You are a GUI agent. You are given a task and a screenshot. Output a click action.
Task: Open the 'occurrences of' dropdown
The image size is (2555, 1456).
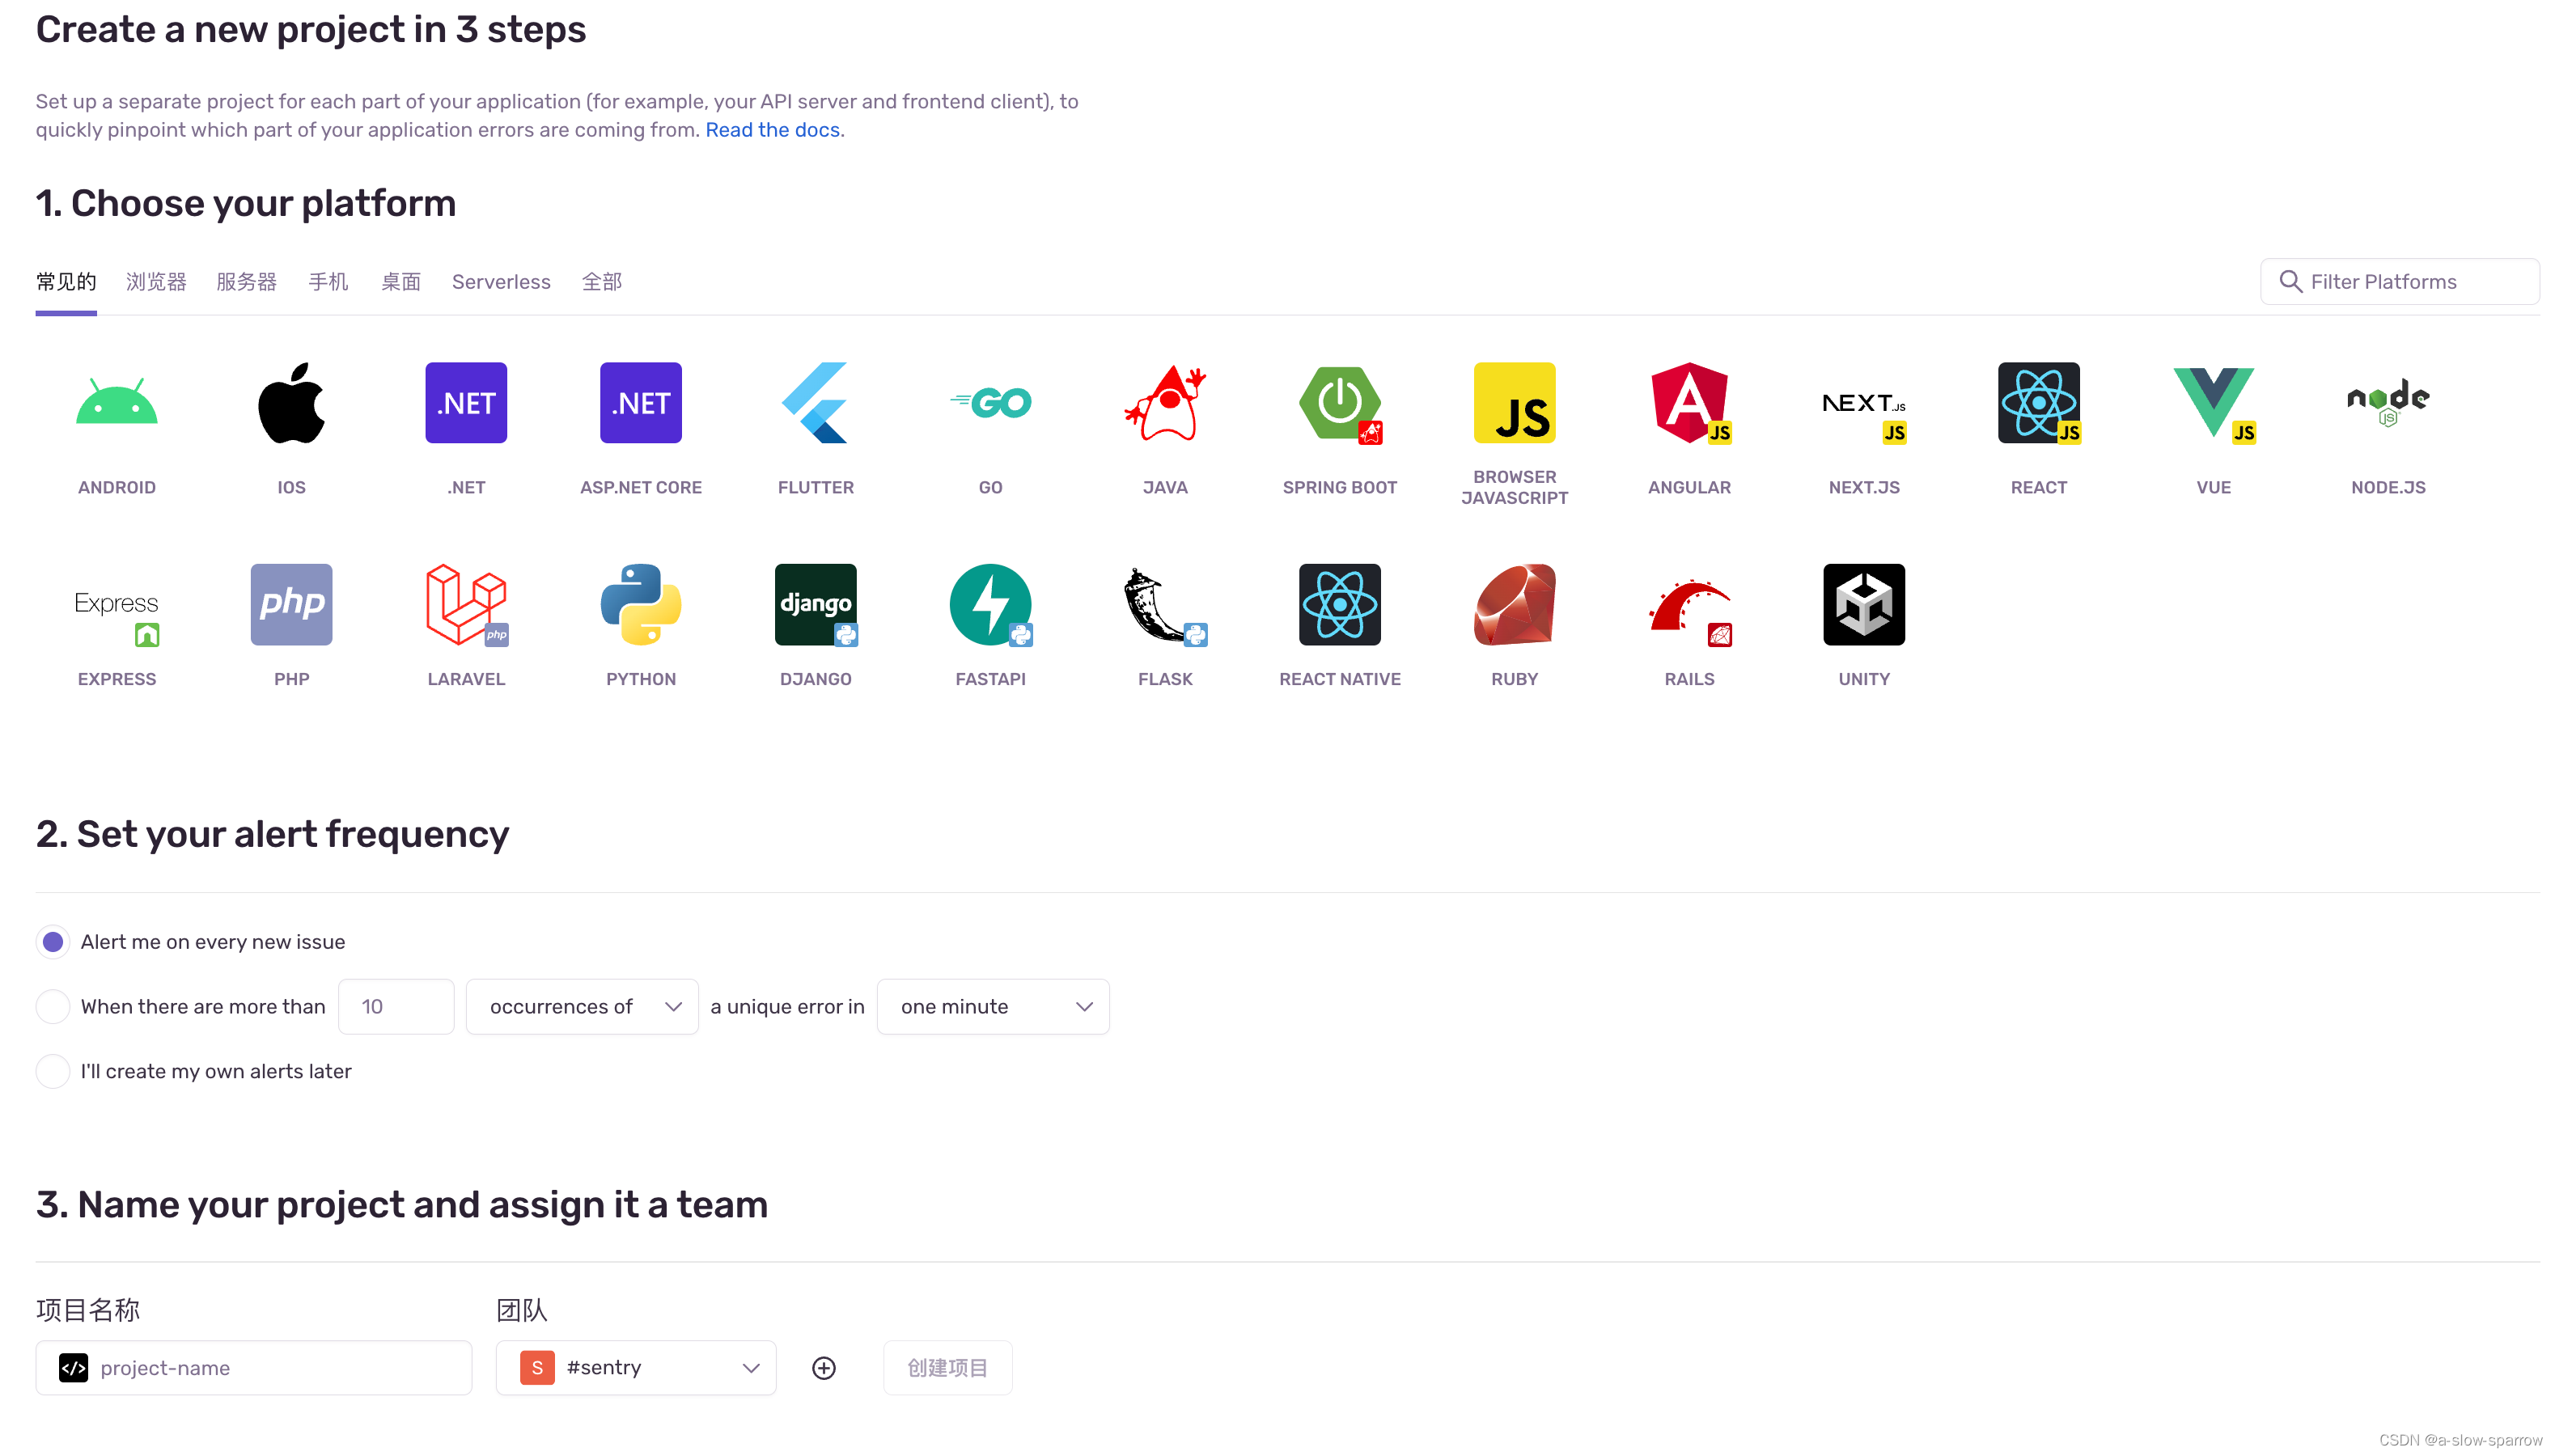pyautogui.click(x=582, y=1007)
